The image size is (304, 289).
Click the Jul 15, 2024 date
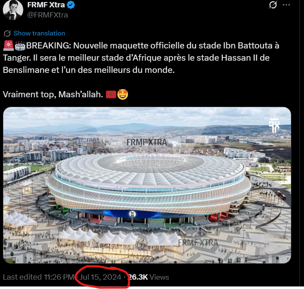tap(100, 277)
